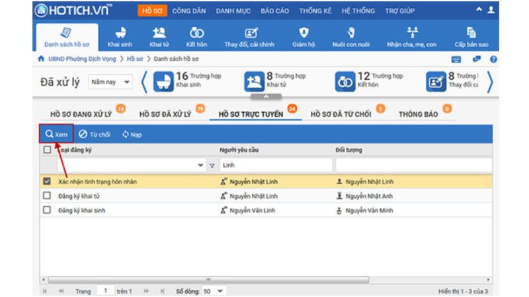Open the Năm nay period dropdown
The image size is (529, 297).
[x=110, y=82]
